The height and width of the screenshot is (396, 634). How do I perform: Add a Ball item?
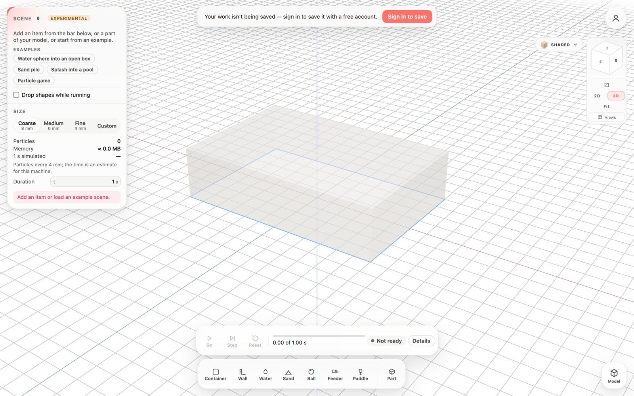(311, 374)
